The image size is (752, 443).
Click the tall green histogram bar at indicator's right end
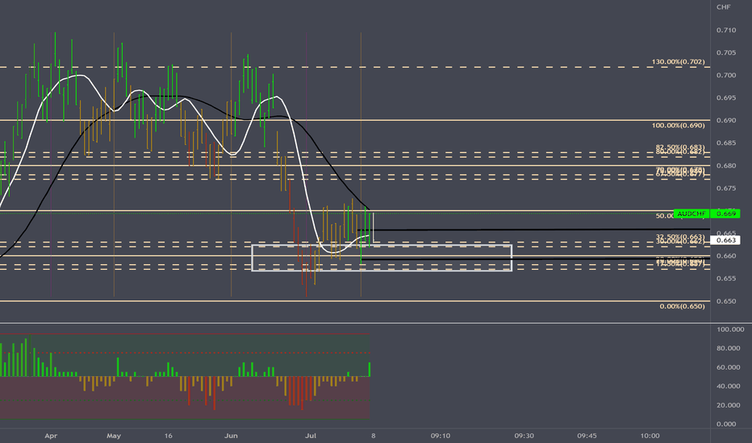click(370, 369)
